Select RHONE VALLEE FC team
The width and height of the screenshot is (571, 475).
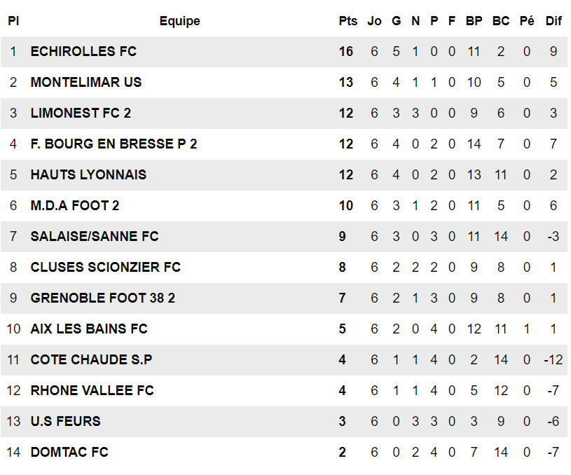92,391
